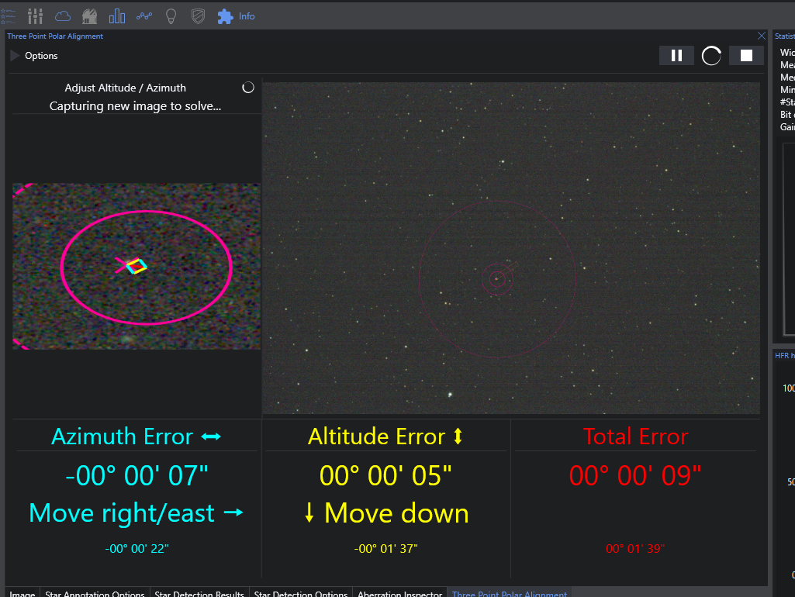
Task: Open the shield safety monitor icon
Action: point(198,16)
